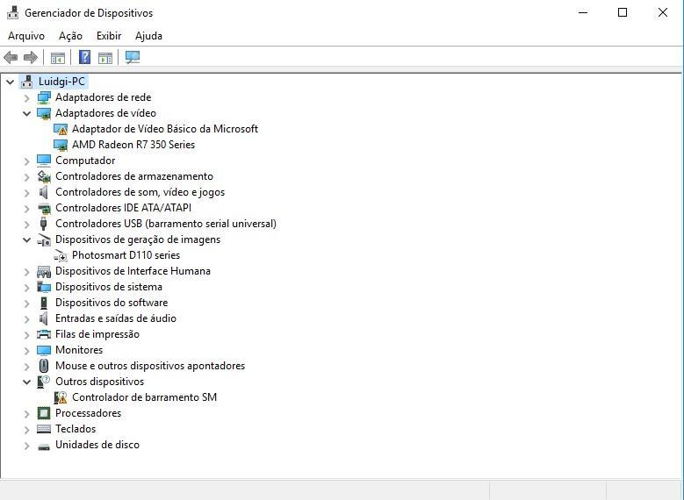Image resolution: width=684 pixels, height=500 pixels.
Task: Toggle the action pane toolbar icon
Action: [105, 57]
